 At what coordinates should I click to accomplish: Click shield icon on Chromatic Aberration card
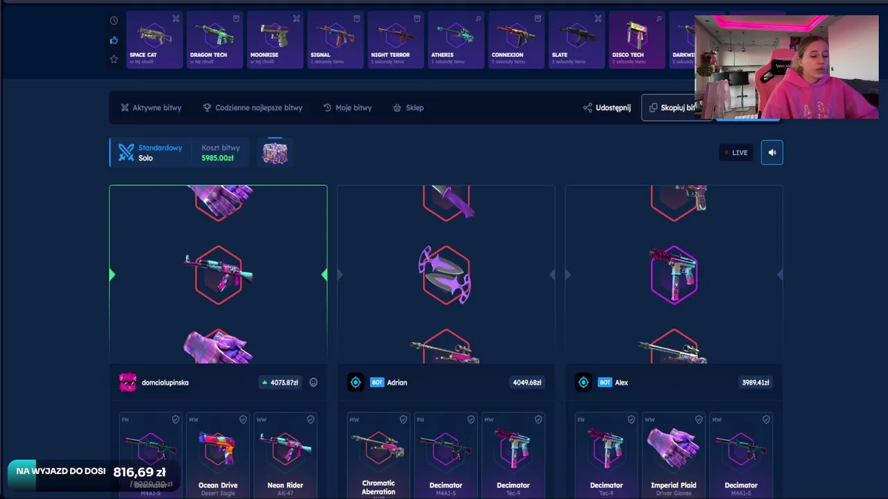(403, 419)
